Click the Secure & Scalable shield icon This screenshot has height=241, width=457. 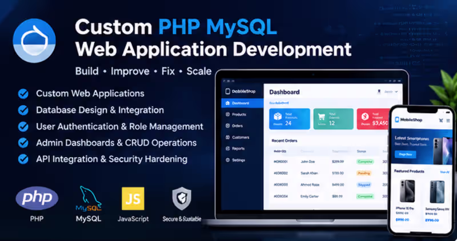[182, 198]
